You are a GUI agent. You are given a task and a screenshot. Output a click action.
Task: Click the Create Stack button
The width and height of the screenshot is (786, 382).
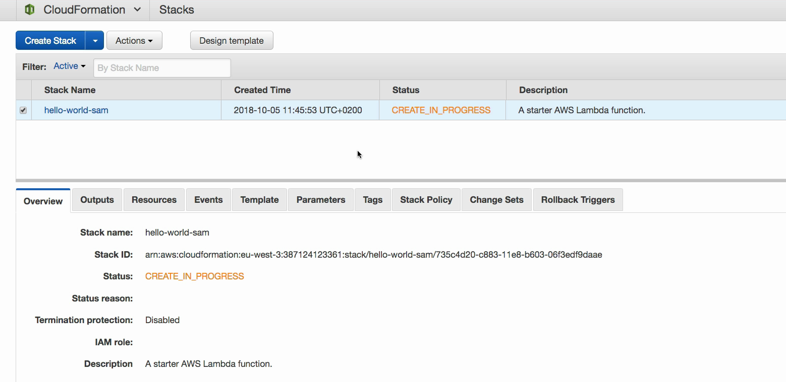tap(50, 41)
